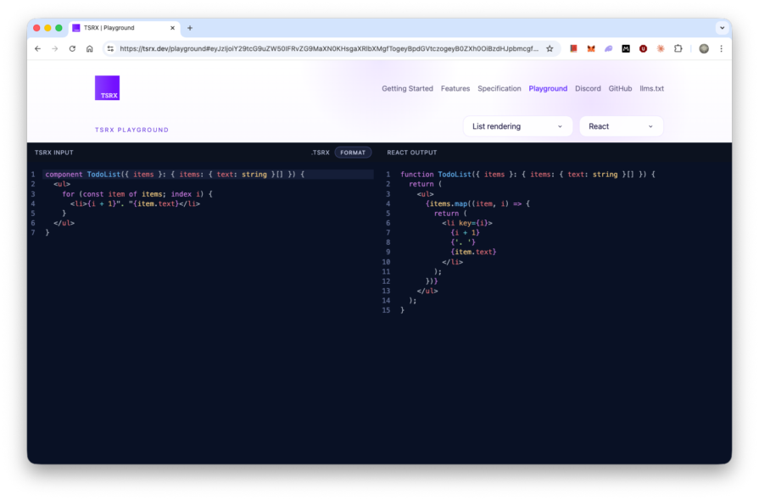Click '{item.text}' on output line 9
The width and height of the screenshot is (759, 500).
pos(473,252)
